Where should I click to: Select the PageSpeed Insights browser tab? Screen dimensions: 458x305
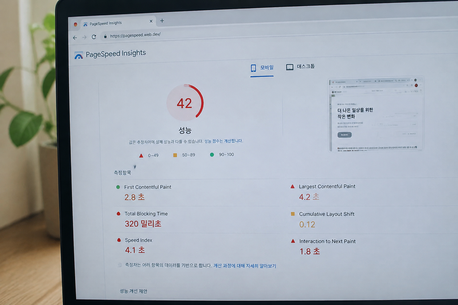[x=118, y=23]
